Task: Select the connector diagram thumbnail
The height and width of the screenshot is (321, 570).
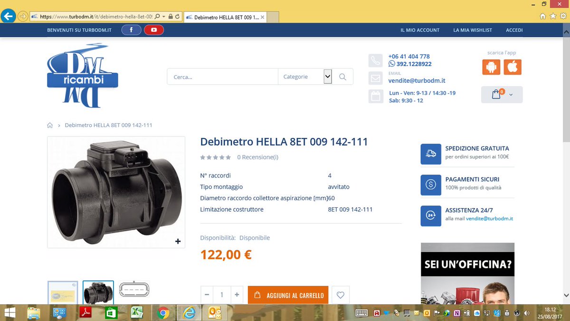Action: (x=134, y=289)
